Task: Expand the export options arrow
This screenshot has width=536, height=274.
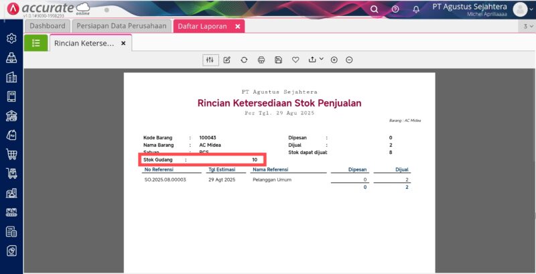Action: [x=322, y=59]
